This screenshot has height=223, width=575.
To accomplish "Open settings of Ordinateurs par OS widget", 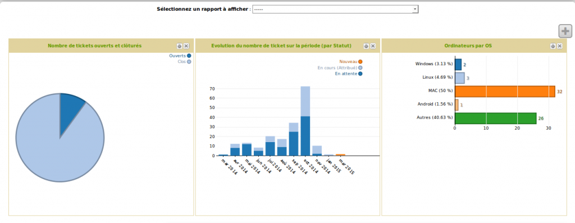I will tap(553, 46).
